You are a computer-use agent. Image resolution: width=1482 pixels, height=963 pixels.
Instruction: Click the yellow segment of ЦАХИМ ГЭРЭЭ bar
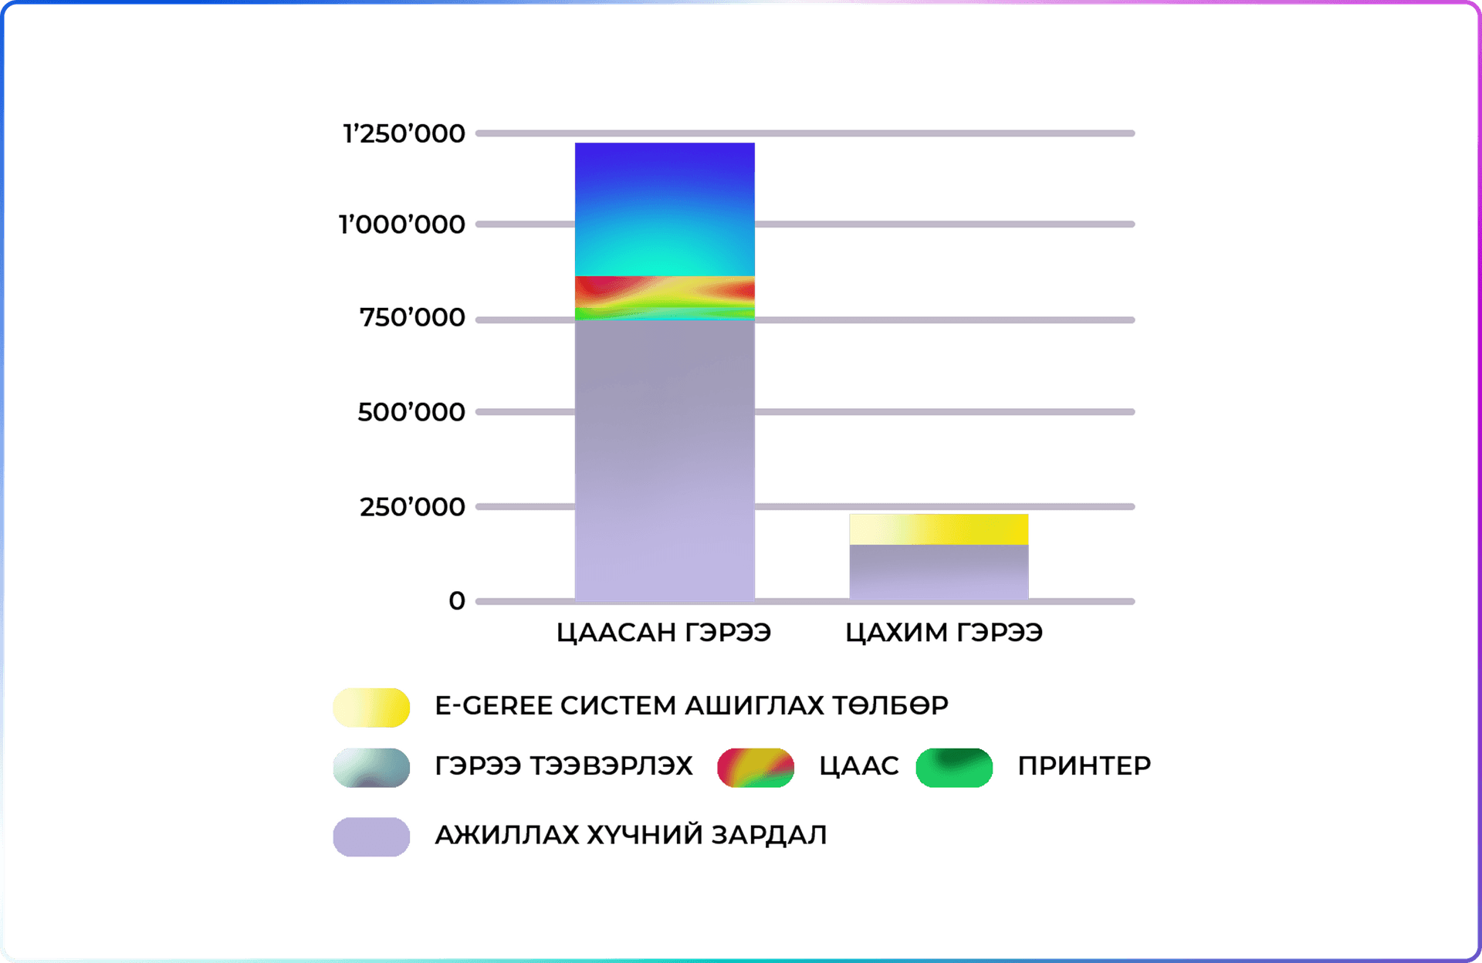click(939, 529)
